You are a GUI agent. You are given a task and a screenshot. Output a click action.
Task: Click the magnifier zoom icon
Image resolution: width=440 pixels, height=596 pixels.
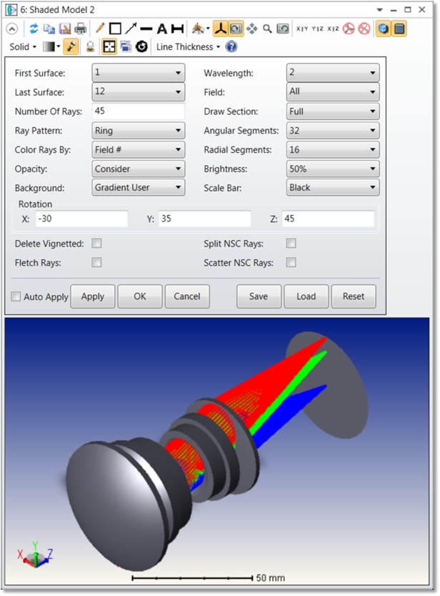click(267, 29)
